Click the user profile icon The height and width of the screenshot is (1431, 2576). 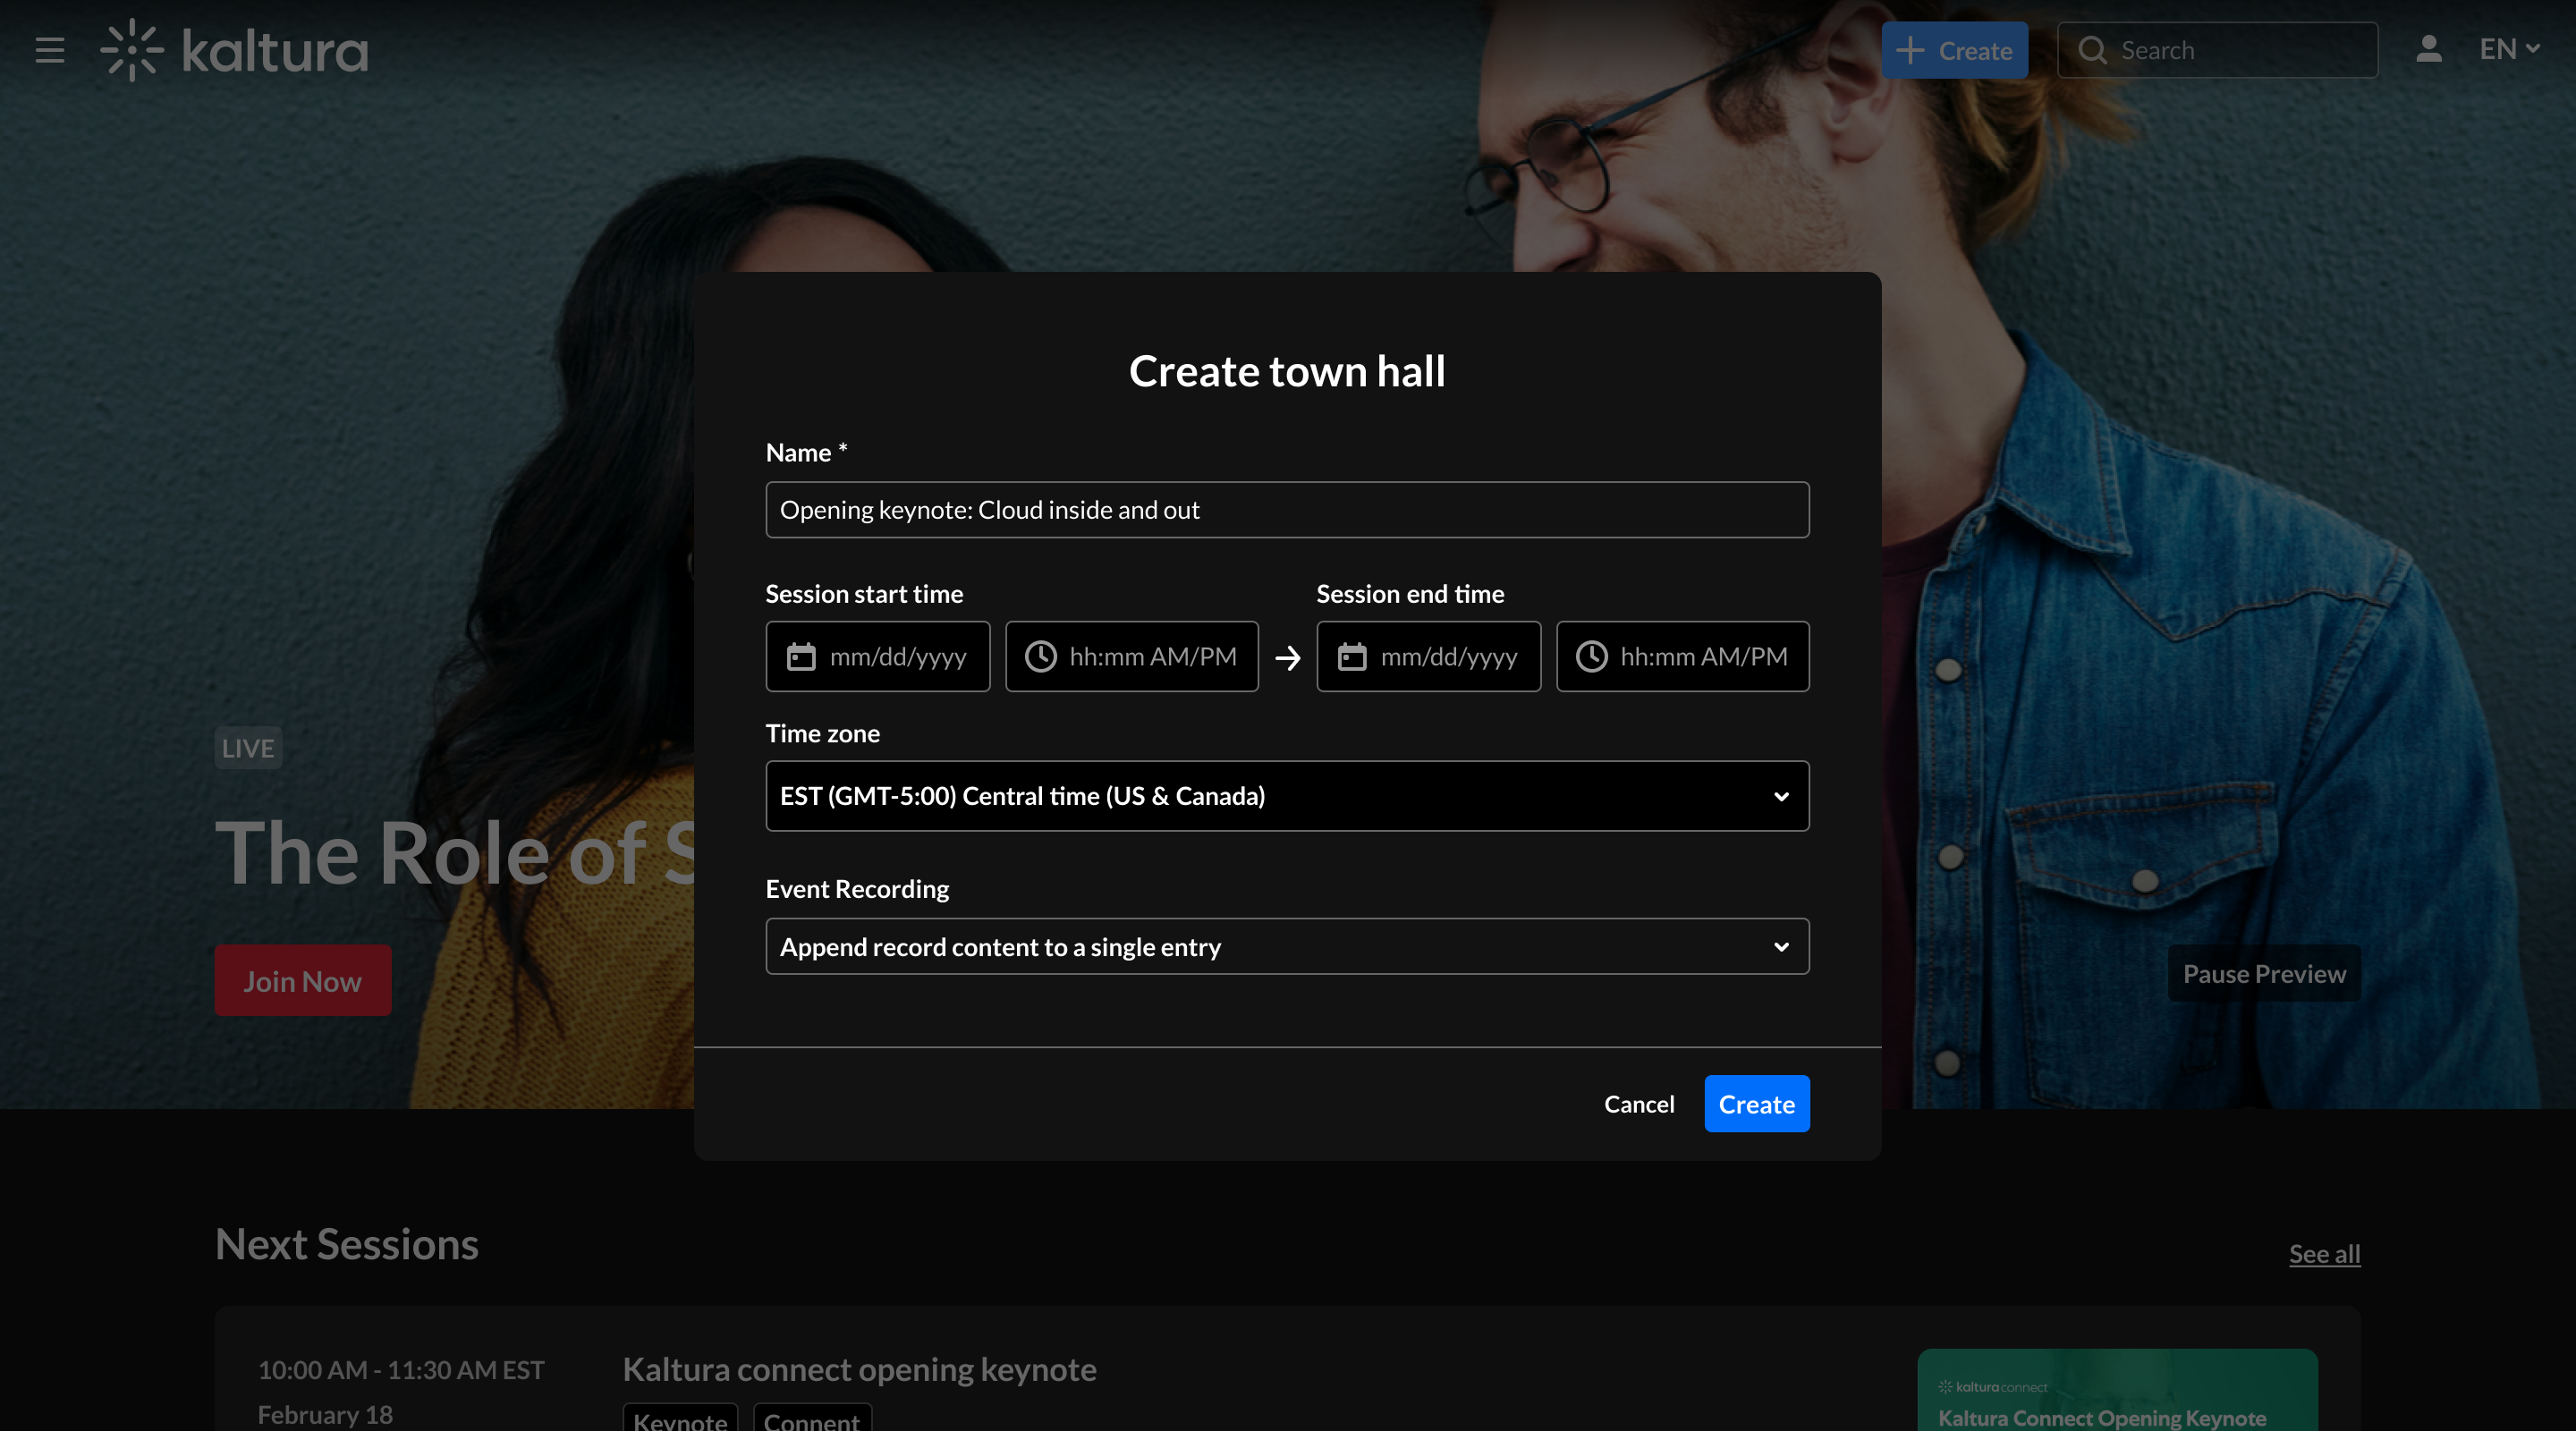[2428, 49]
